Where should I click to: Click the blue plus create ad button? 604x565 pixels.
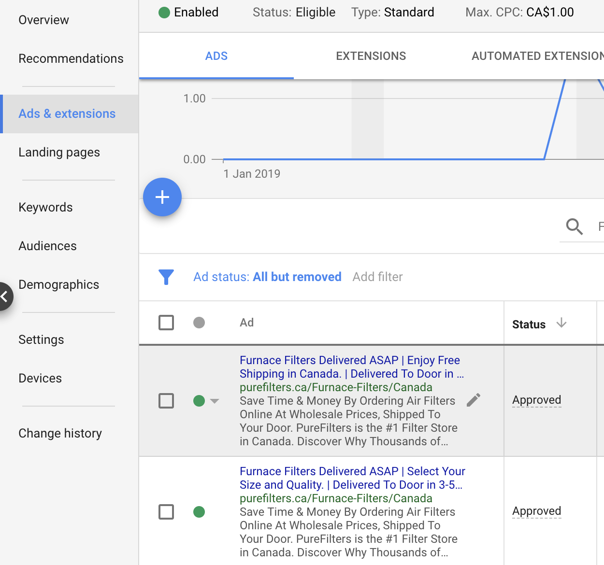point(162,197)
